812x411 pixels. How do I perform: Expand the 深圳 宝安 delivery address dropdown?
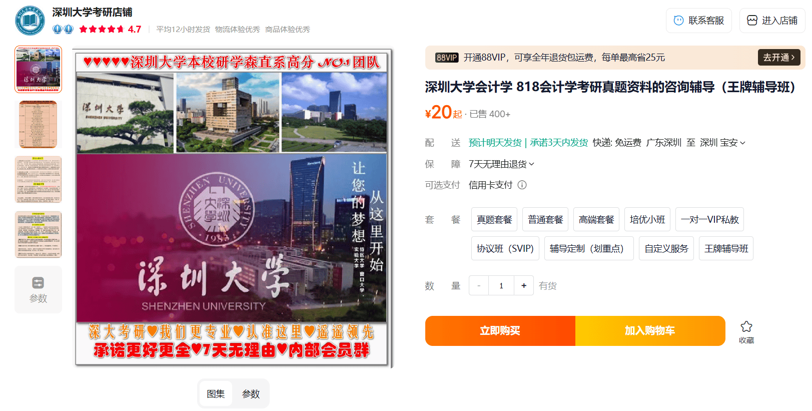[x=722, y=143]
